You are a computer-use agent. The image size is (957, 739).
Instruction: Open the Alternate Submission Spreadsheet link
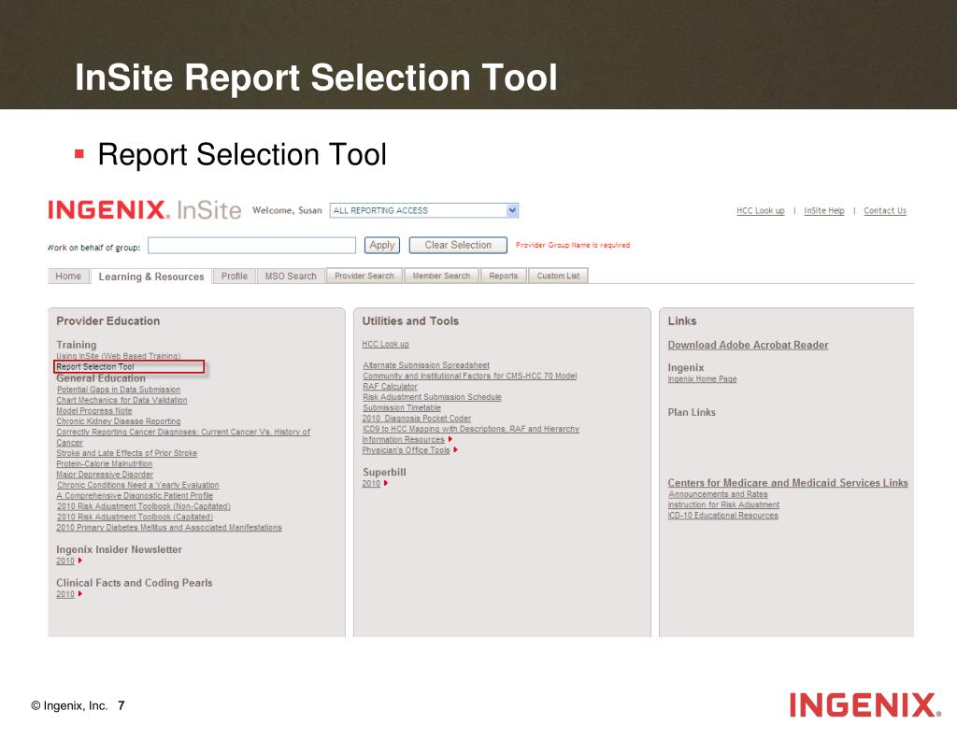click(x=426, y=365)
